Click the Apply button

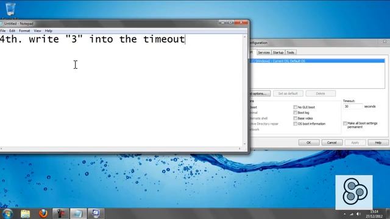tap(355, 142)
